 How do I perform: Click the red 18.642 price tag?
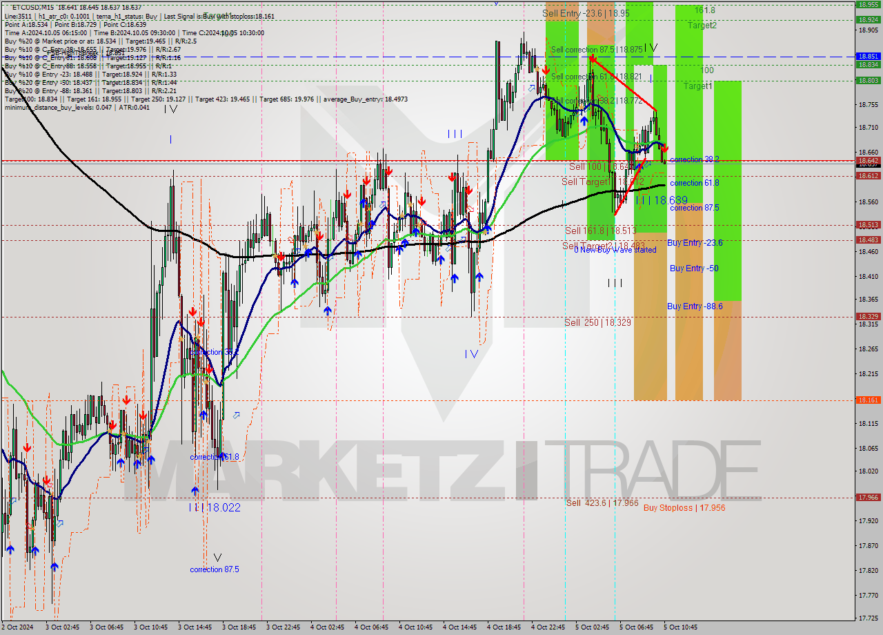point(869,160)
